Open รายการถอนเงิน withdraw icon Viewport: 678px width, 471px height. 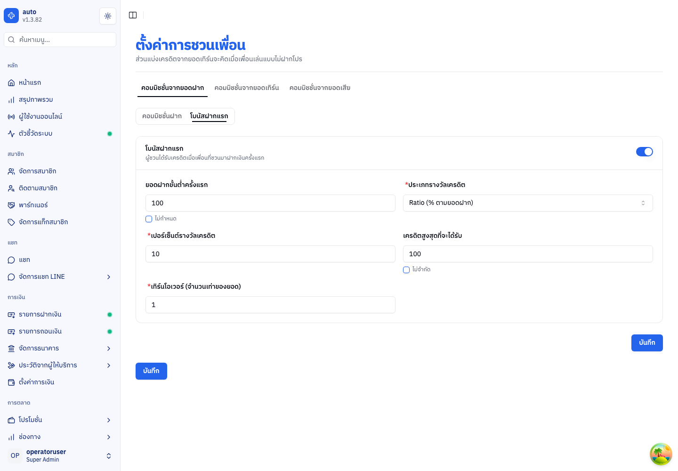click(x=11, y=332)
